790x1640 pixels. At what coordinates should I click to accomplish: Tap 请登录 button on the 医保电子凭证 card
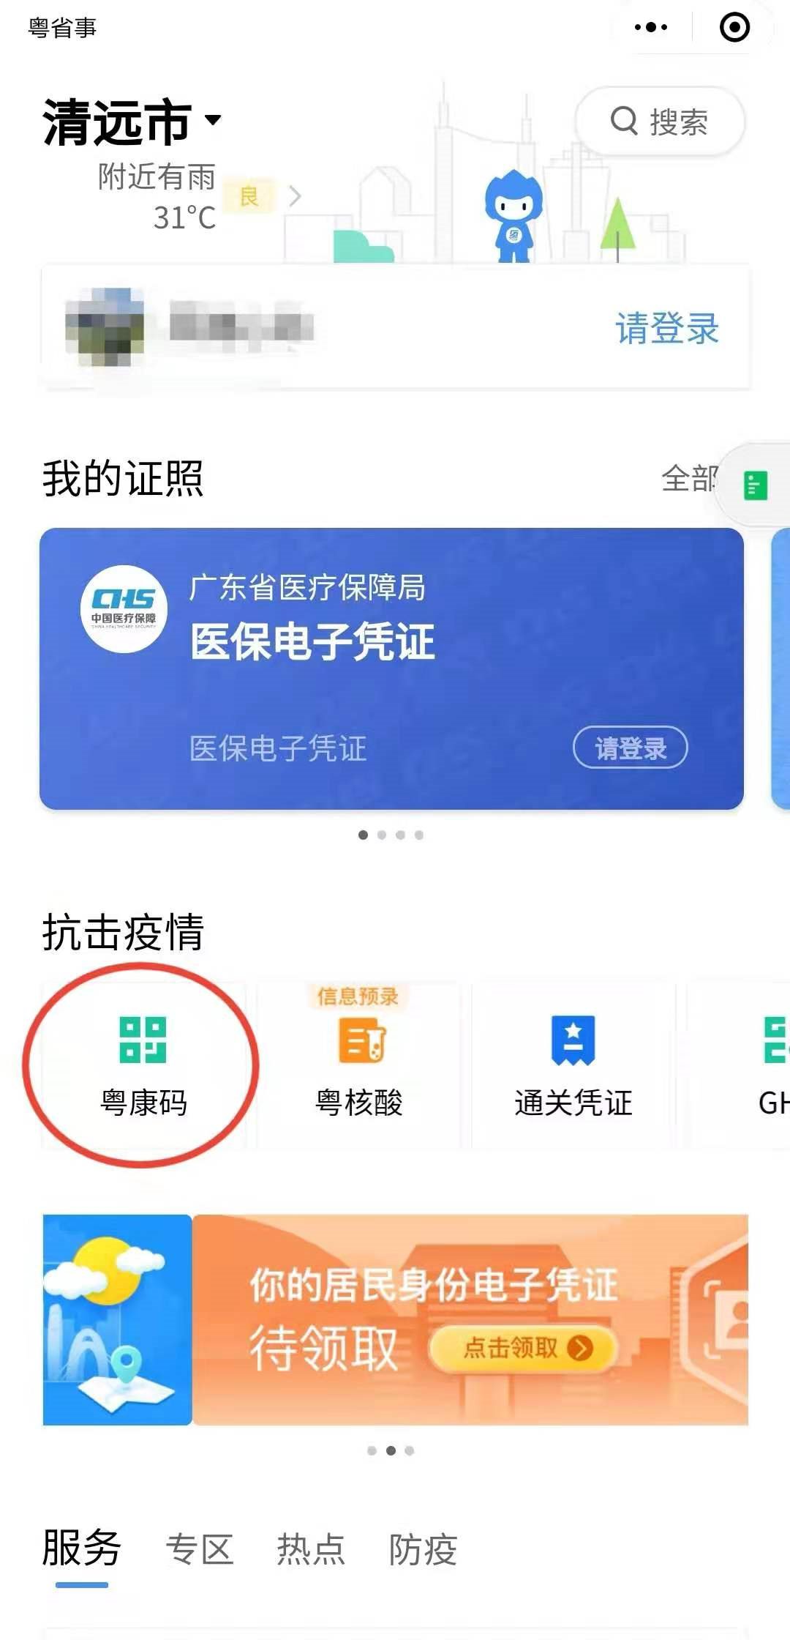(x=630, y=748)
